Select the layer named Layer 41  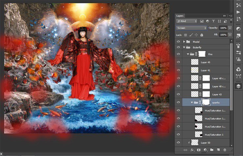coord(206,70)
